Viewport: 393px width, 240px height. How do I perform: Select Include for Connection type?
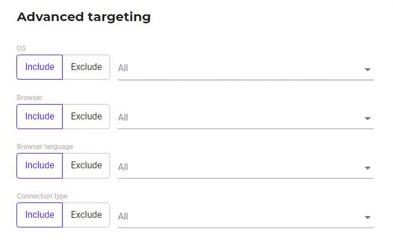[x=40, y=215]
